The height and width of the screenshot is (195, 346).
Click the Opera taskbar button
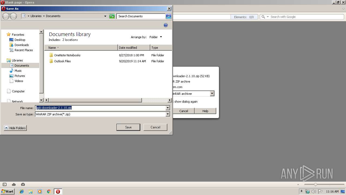(x=58, y=191)
